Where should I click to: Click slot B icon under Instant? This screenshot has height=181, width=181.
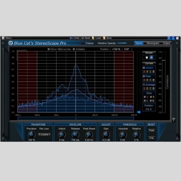[147, 72]
